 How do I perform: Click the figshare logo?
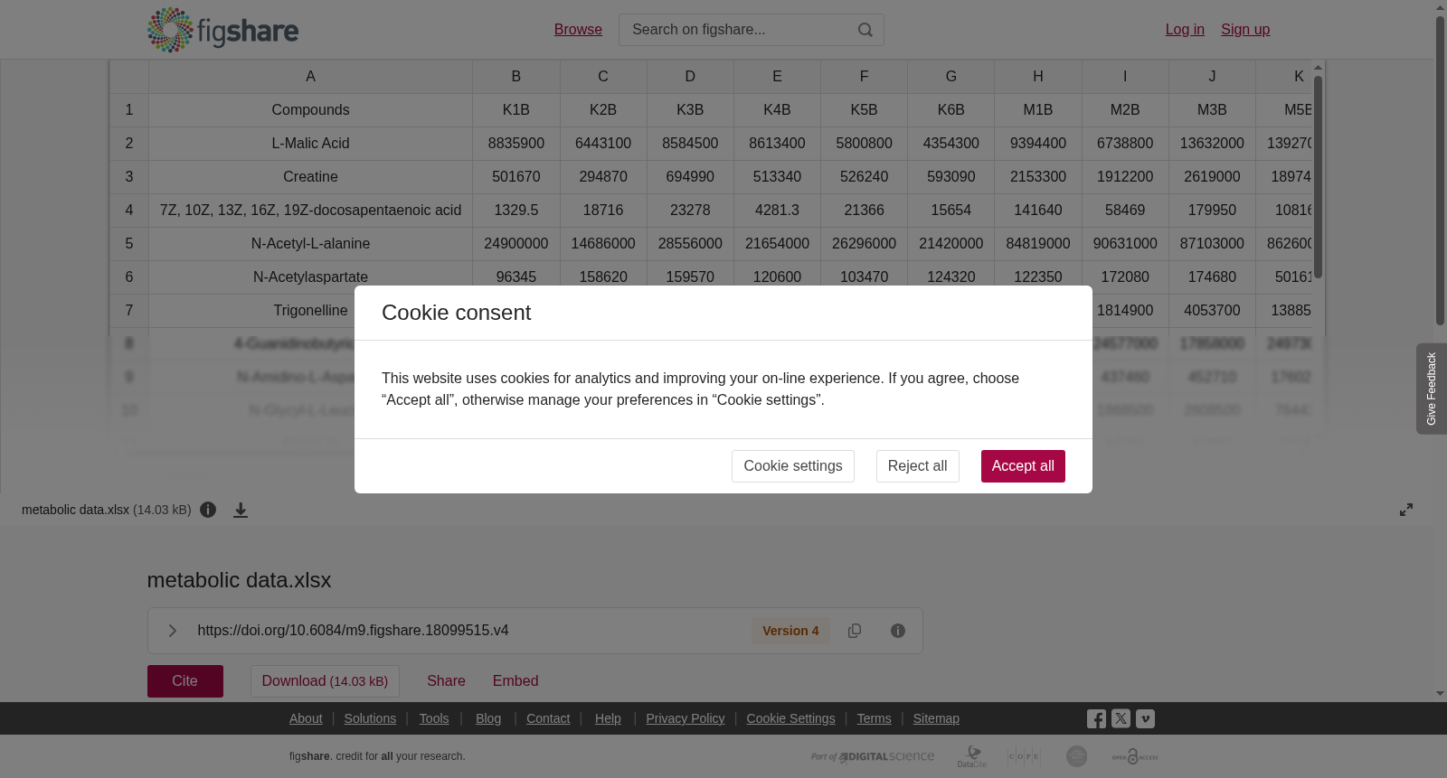pyautogui.click(x=222, y=30)
